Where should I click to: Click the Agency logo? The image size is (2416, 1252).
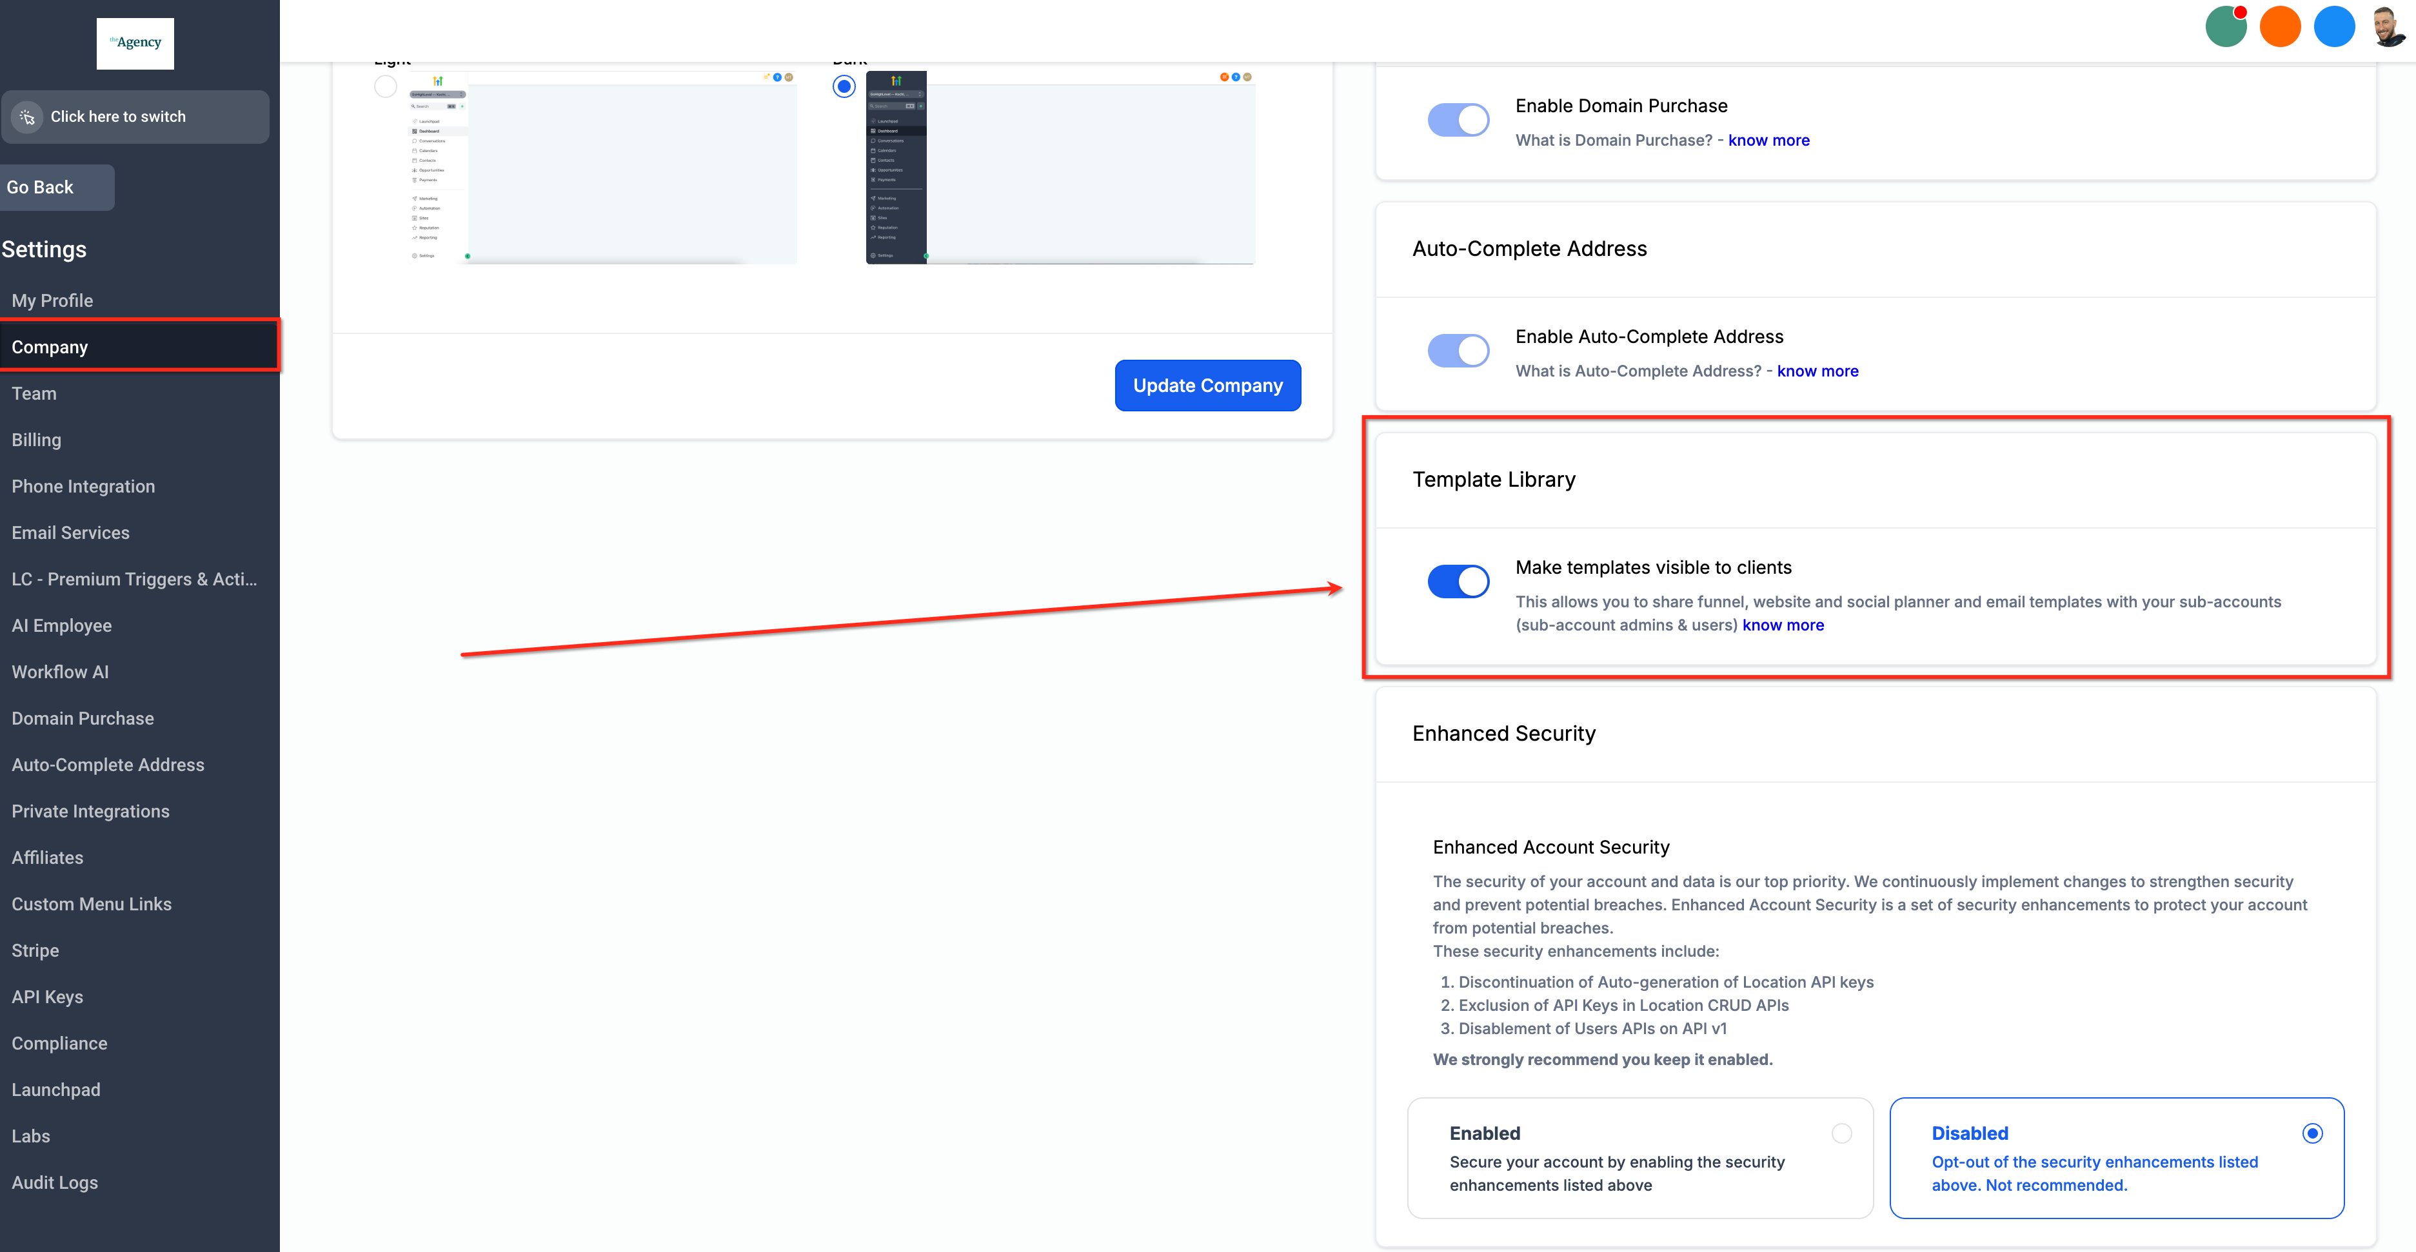point(135,43)
